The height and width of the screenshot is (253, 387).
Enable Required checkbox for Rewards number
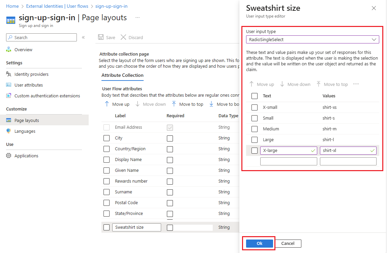170,181
